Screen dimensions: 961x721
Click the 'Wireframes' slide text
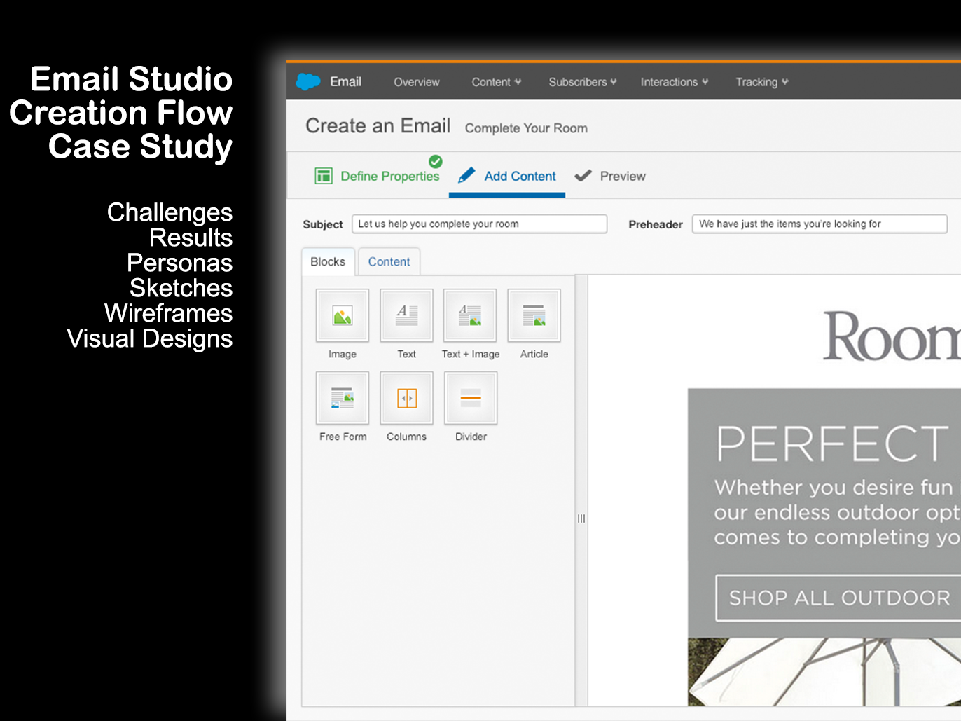click(168, 313)
